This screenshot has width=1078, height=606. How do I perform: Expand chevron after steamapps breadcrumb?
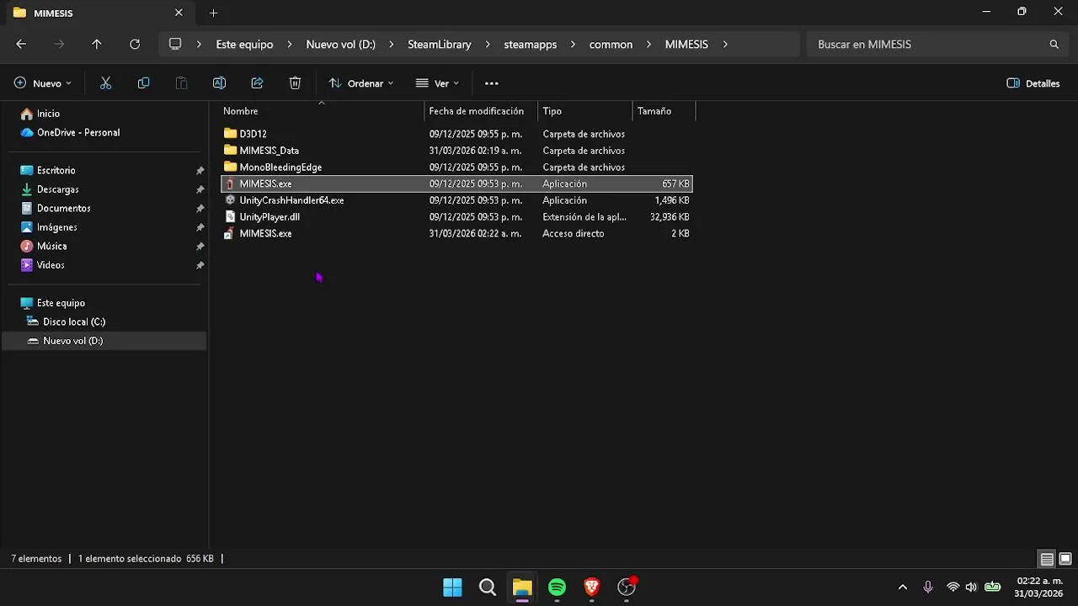(573, 45)
